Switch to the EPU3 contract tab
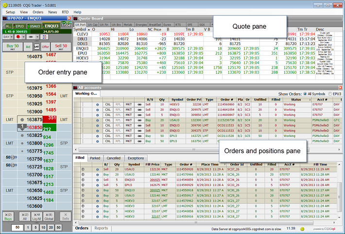The height and width of the screenshot is (234, 345). coord(19,26)
